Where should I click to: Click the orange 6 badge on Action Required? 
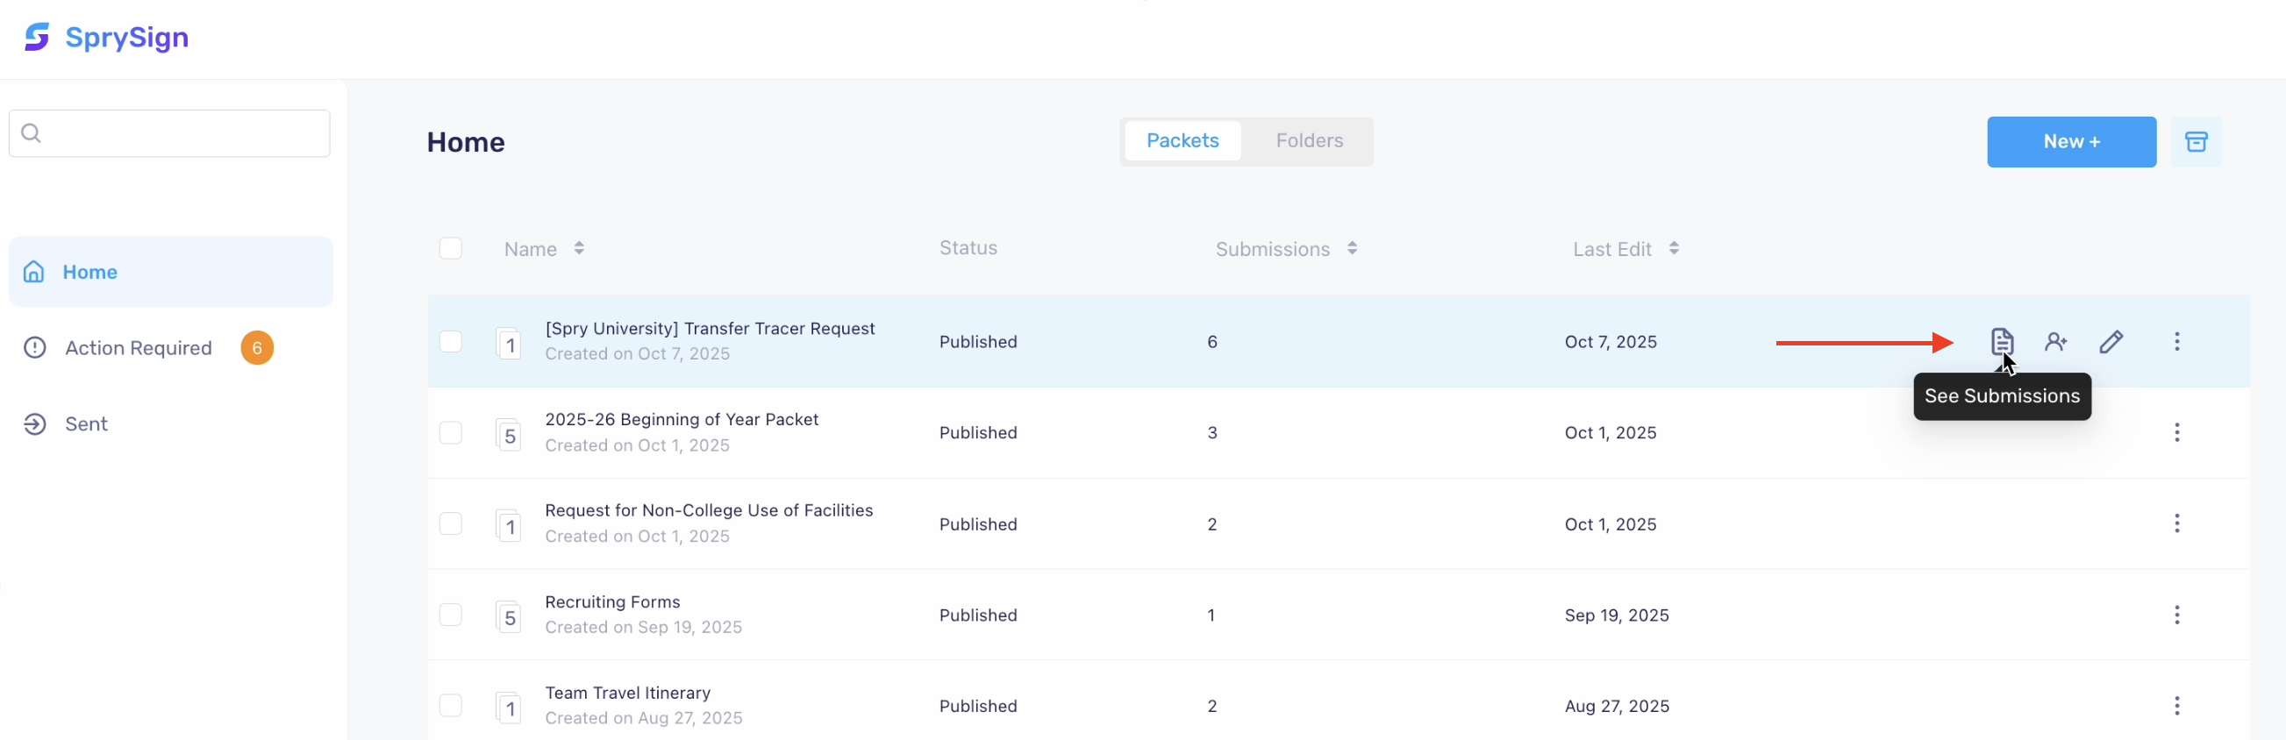[257, 348]
